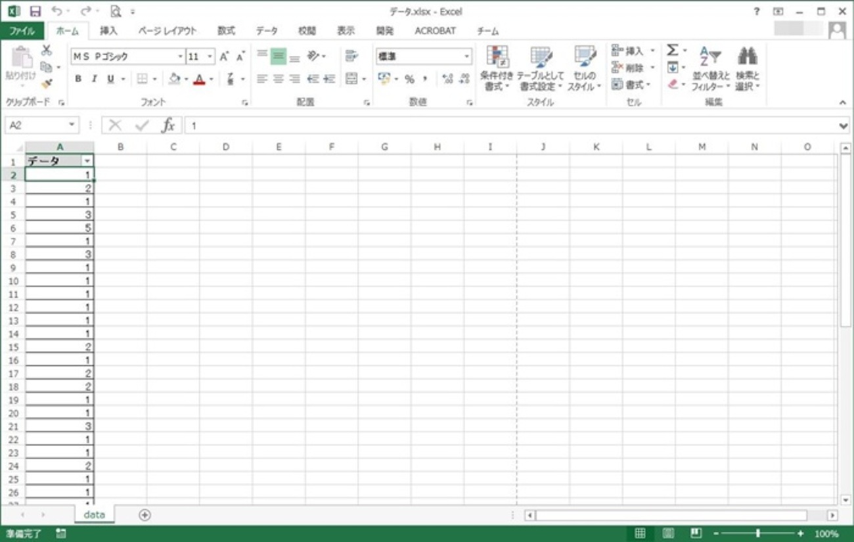Align text to the right
The height and width of the screenshot is (542, 854).
click(x=295, y=79)
